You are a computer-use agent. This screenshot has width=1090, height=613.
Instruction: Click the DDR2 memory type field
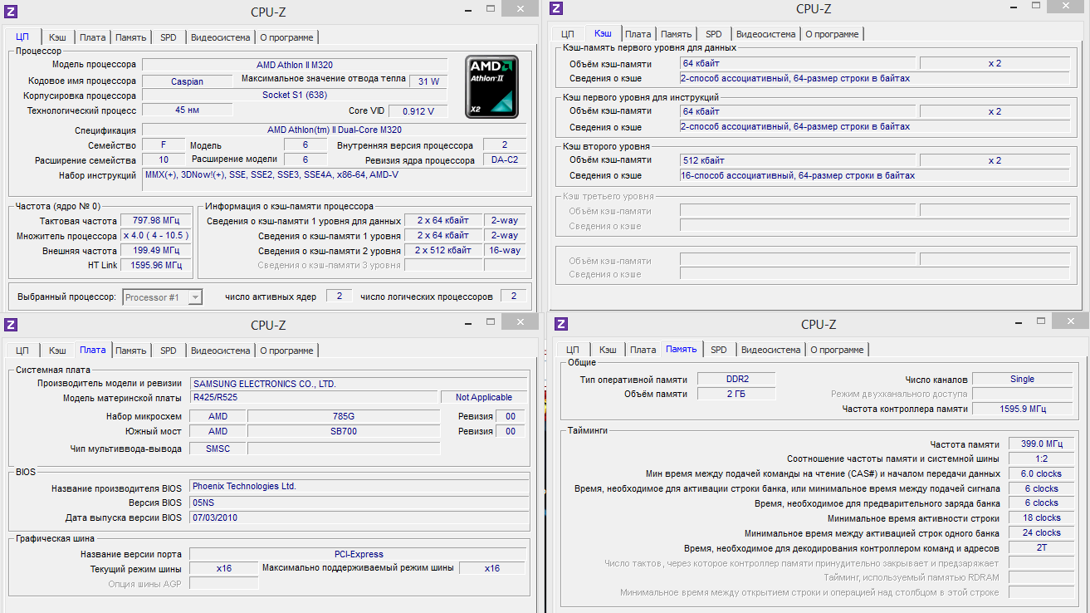click(x=736, y=379)
